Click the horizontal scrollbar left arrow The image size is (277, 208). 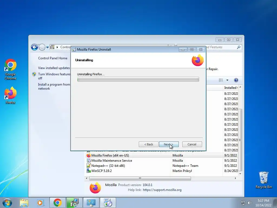point(87,178)
